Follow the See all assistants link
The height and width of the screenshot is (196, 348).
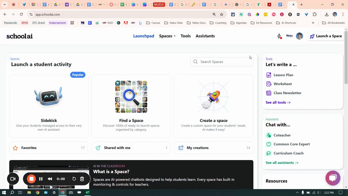coord(282,163)
